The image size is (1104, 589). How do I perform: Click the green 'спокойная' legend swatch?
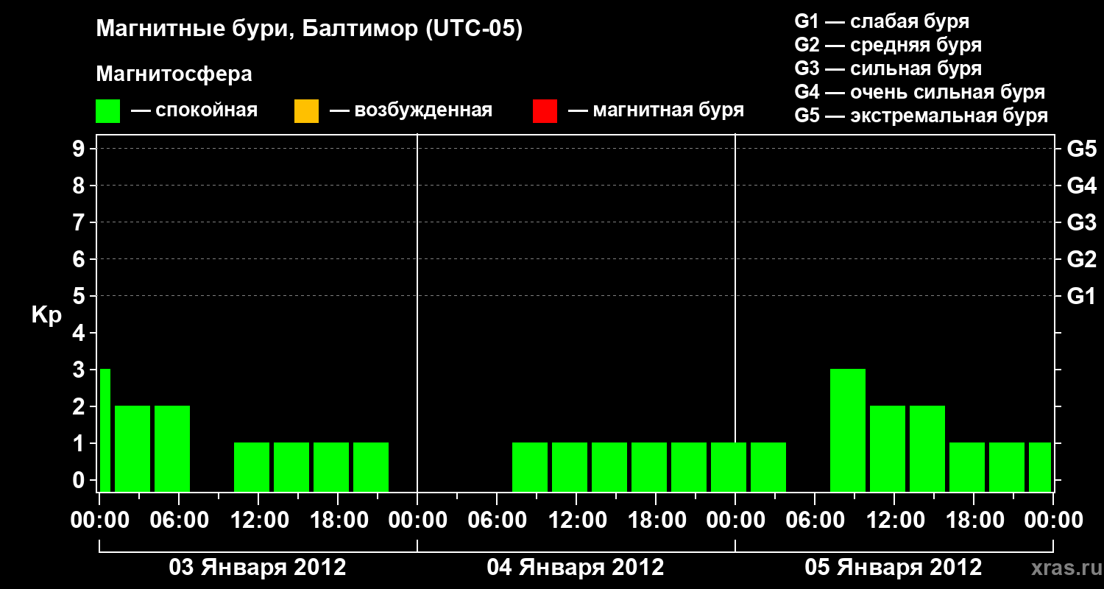point(108,111)
